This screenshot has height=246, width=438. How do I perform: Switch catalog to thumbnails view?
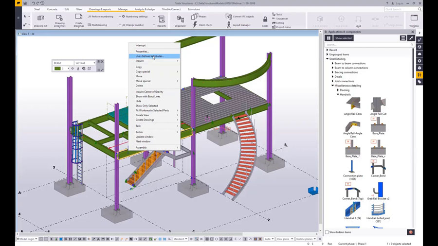[x=328, y=38]
